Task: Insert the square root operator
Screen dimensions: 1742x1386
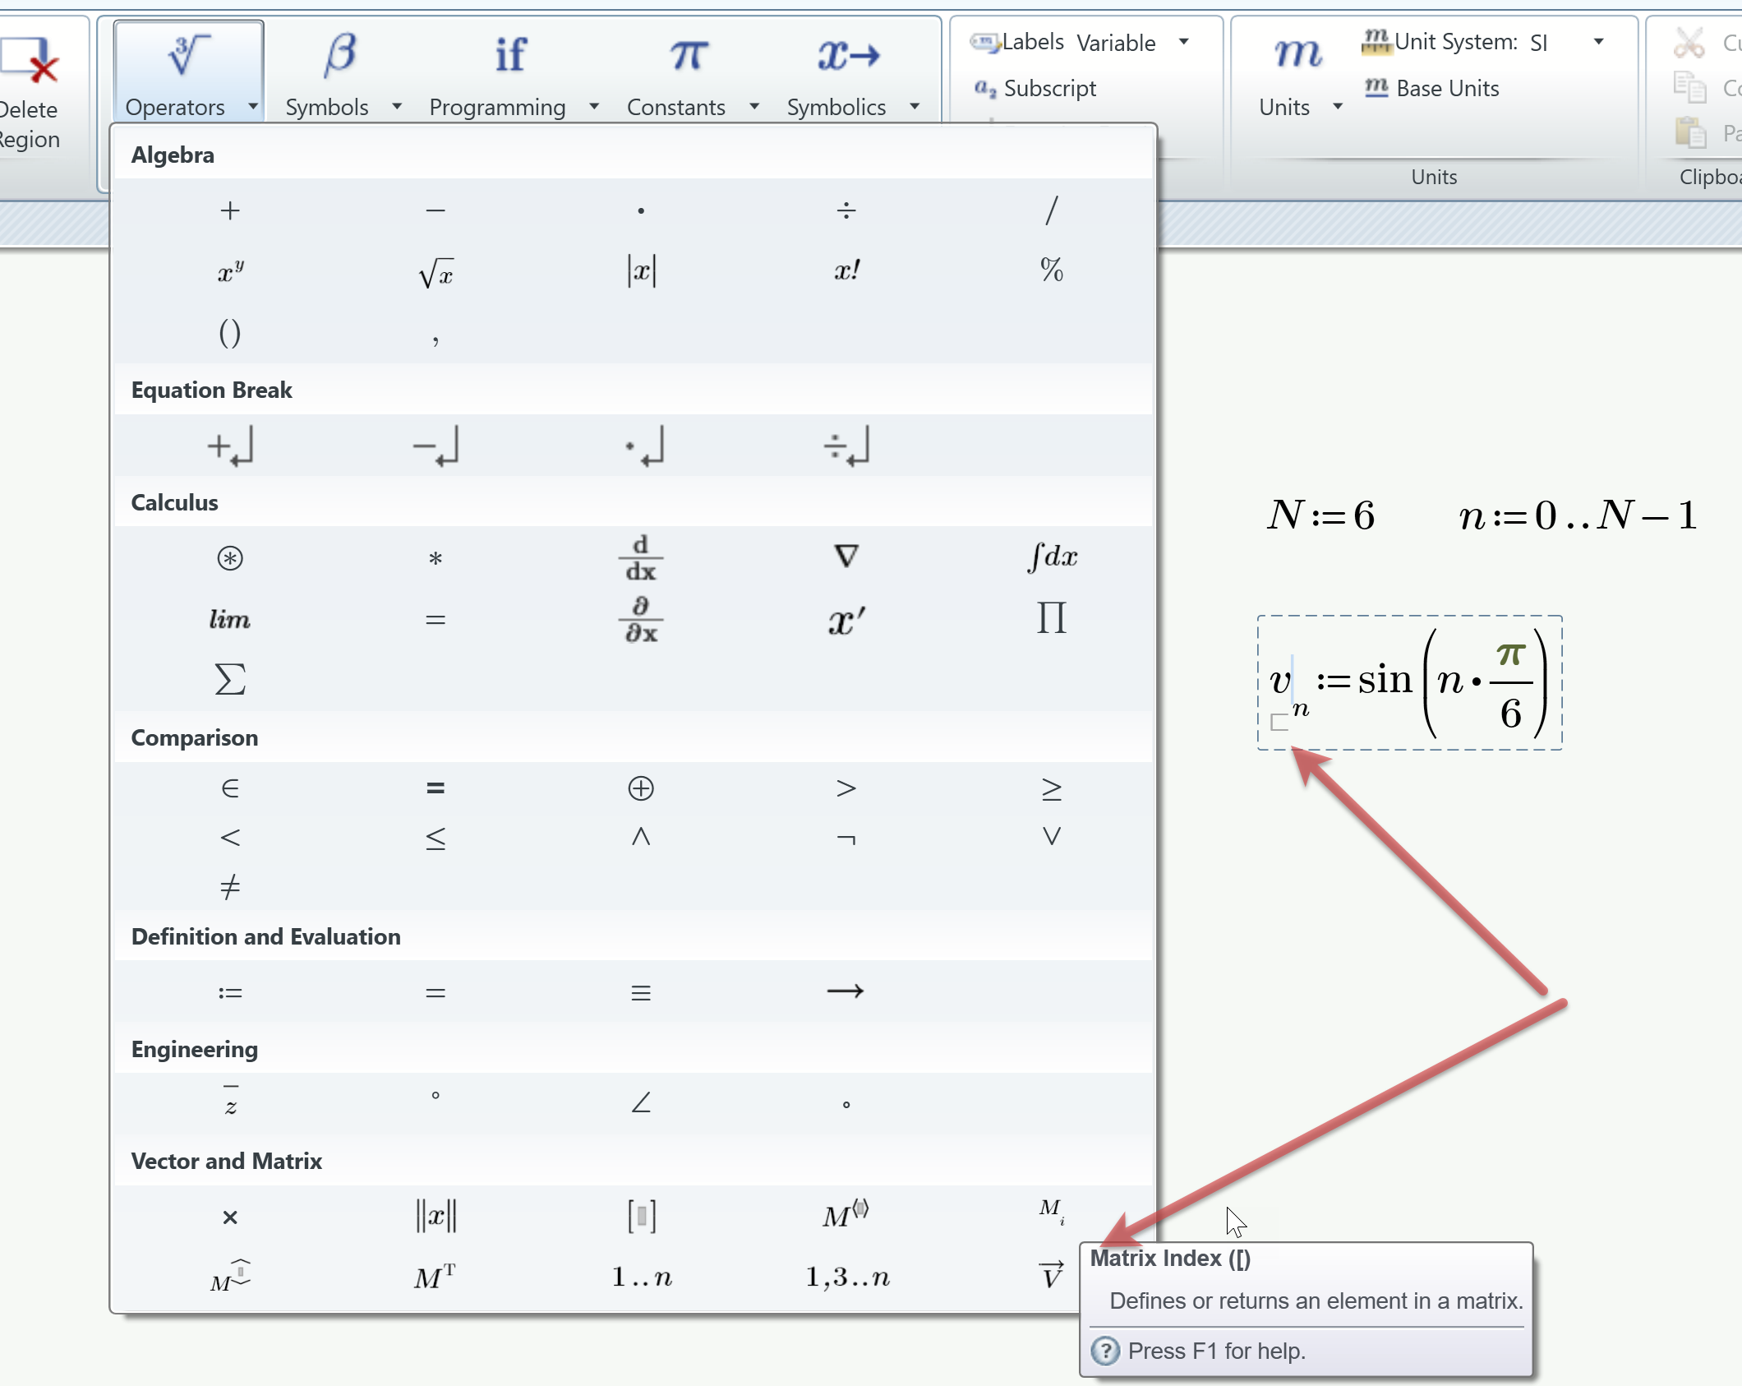Action: pos(435,271)
